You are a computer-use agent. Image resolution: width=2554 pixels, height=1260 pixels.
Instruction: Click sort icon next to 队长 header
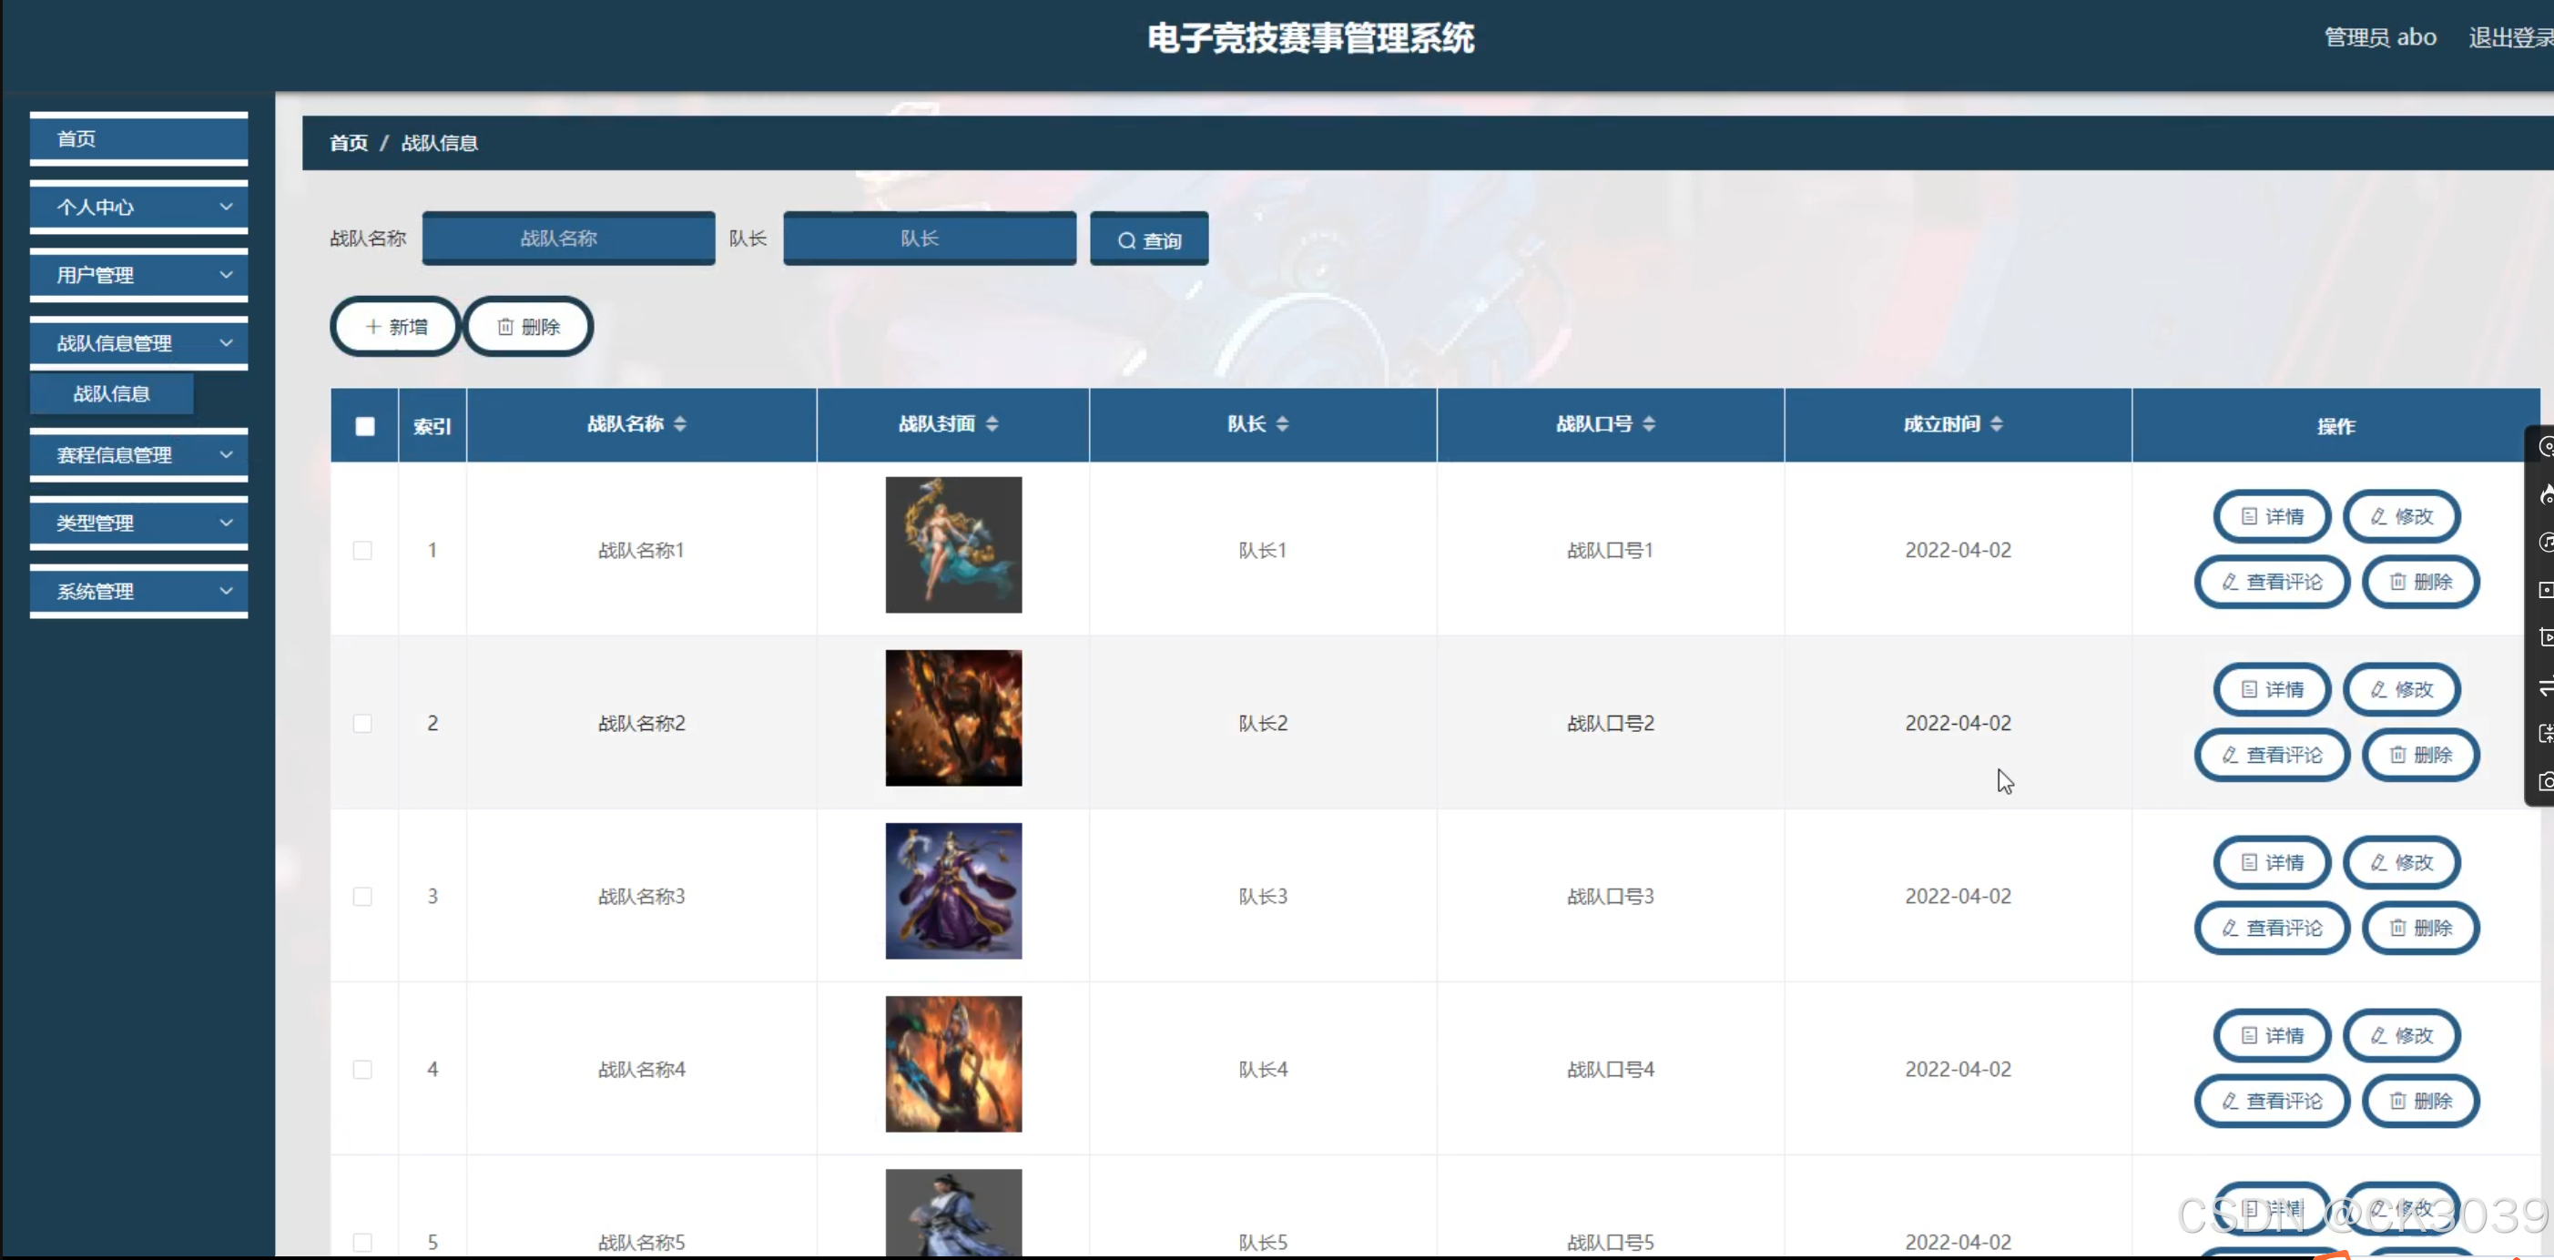pos(1282,424)
